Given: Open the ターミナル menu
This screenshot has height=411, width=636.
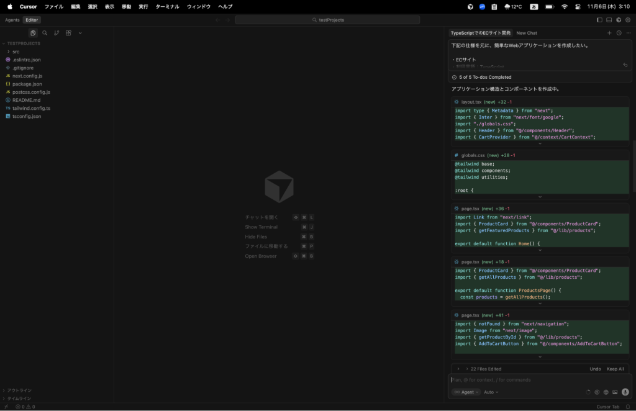Looking at the screenshot, I should 168,6.
